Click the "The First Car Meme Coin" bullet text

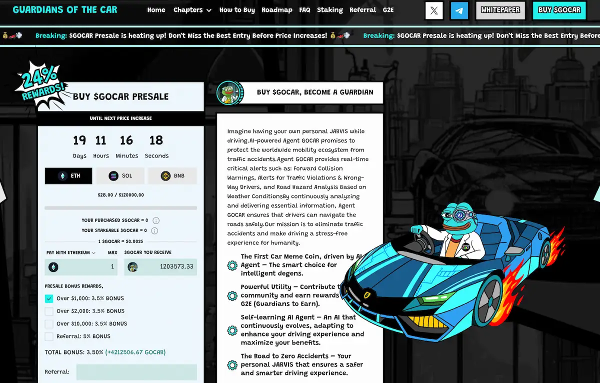301,265
